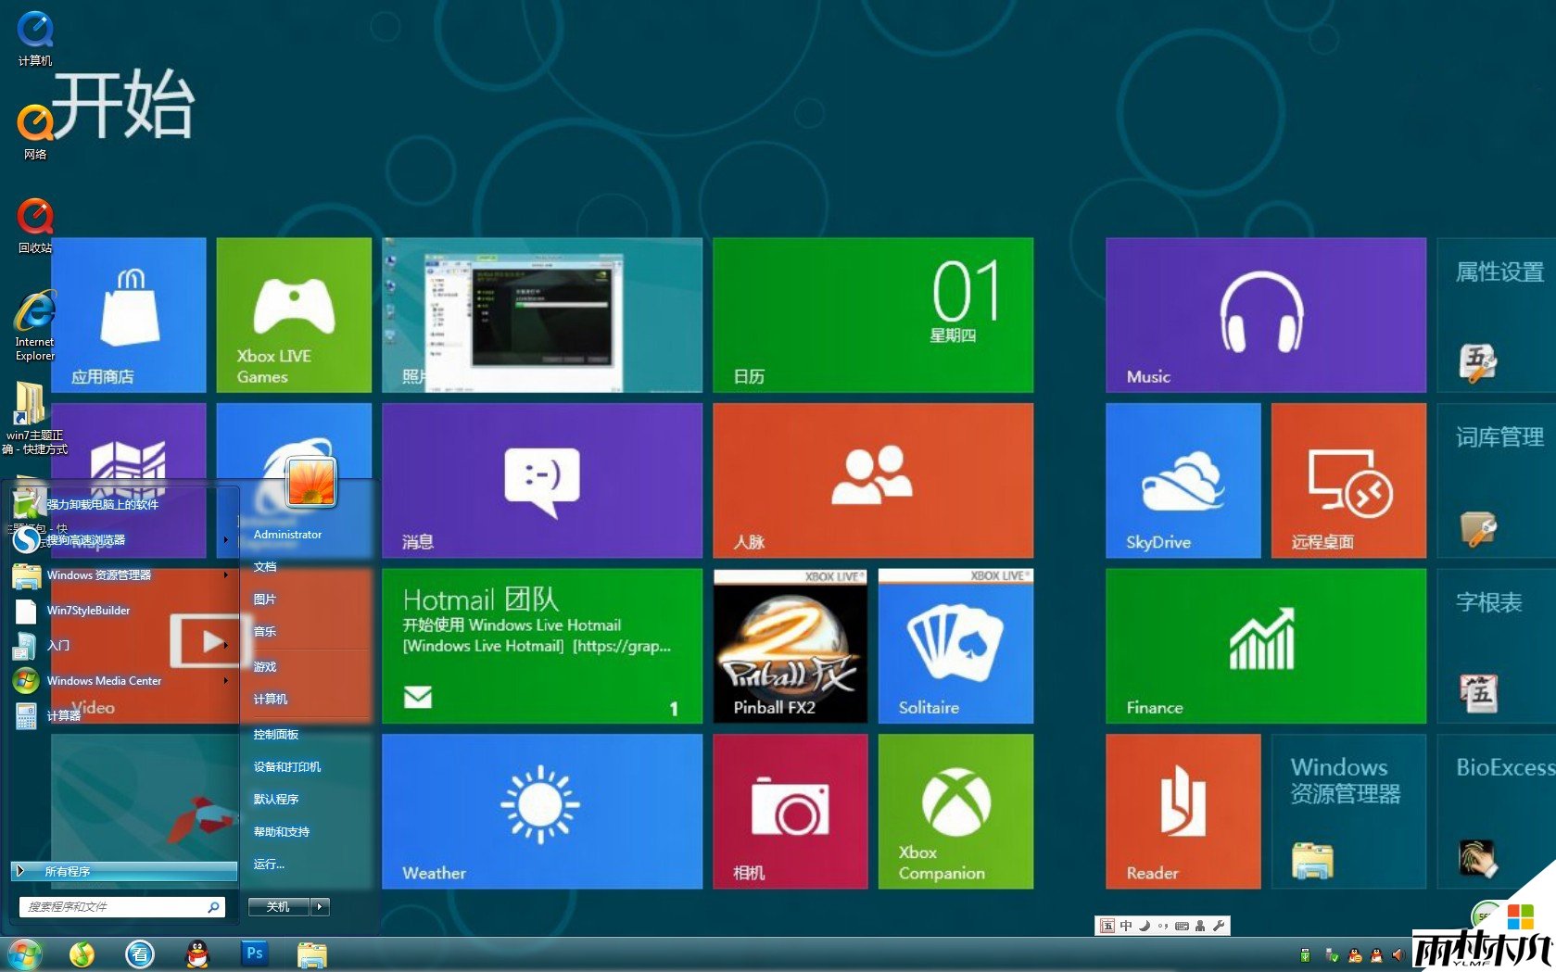Expand the shutdown options arrow beside 关机
The image size is (1556, 972).
320,907
